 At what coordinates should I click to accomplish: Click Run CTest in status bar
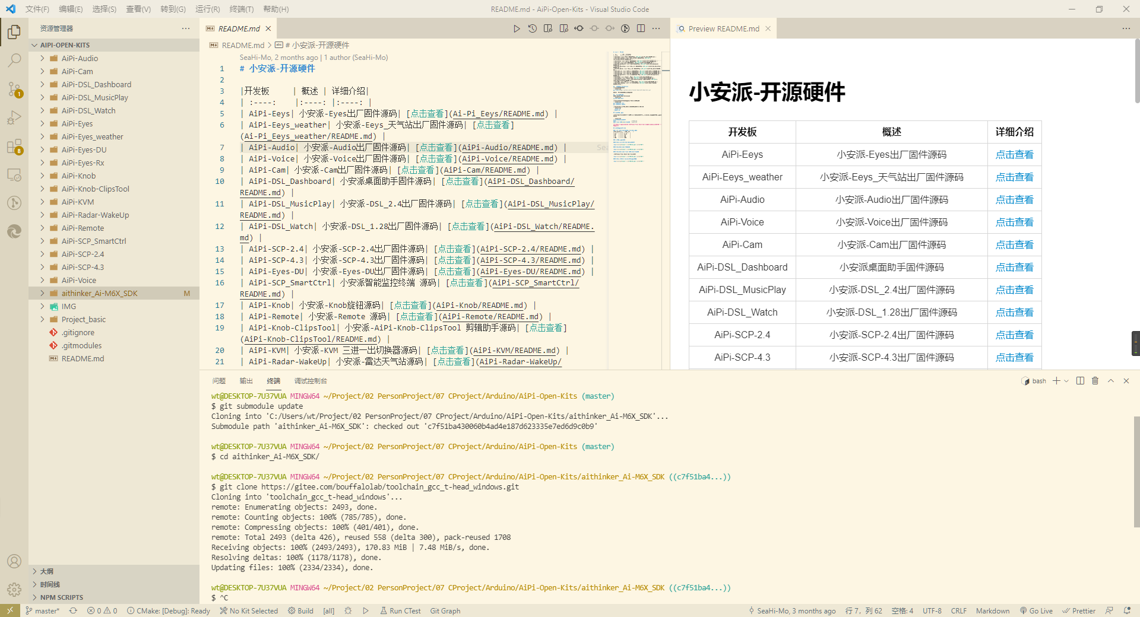coord(400,610)
